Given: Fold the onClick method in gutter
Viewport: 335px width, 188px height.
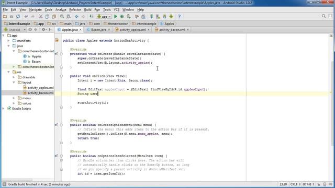Looking at the screenshot, I should tap(61, 76).
